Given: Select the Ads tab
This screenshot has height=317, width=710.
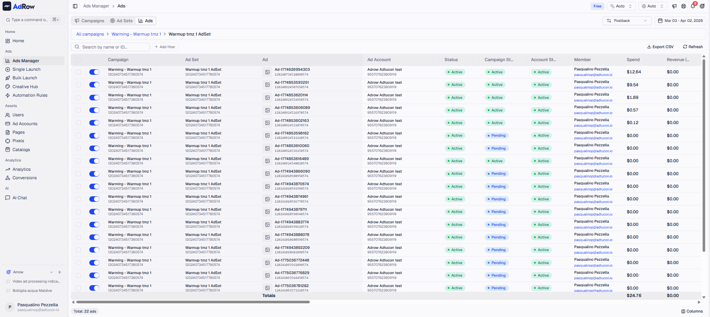Looking at the screenshot, I should pos(146,21).
